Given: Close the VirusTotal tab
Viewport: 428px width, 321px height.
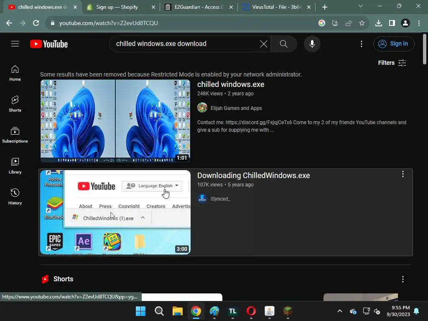Looking at the screenshot, I should pos(309,7).
